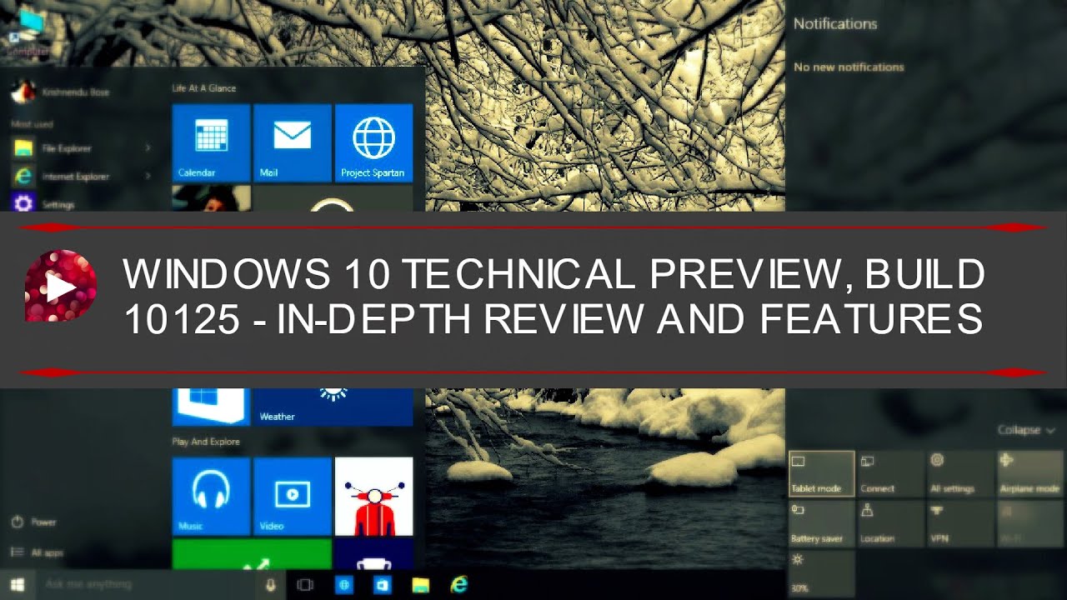Open the Mail tile
The height and width of the screenshot is (600, 1067).
click(292, 142)
